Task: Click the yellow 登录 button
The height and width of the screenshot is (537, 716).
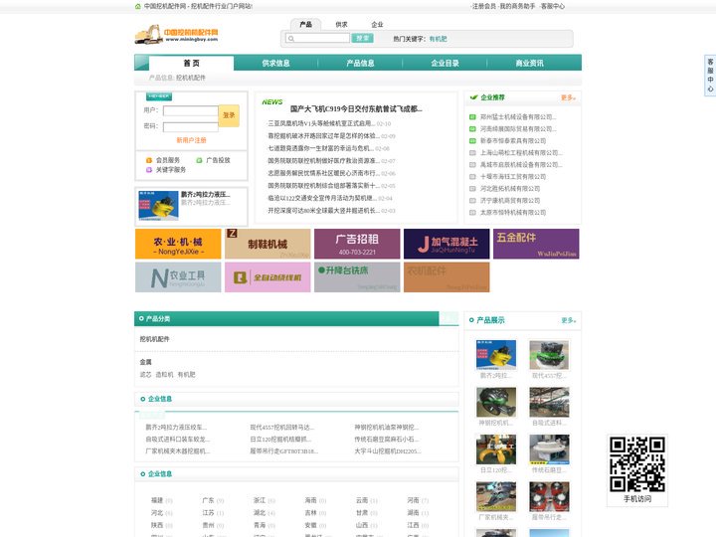Action: click(x=229, y=115)
